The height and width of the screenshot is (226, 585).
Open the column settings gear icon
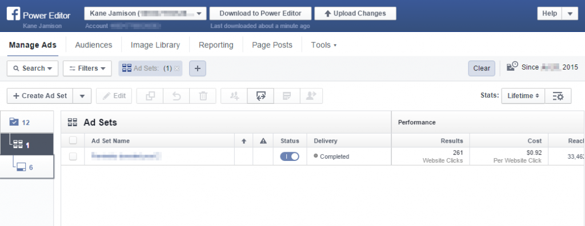558,96
